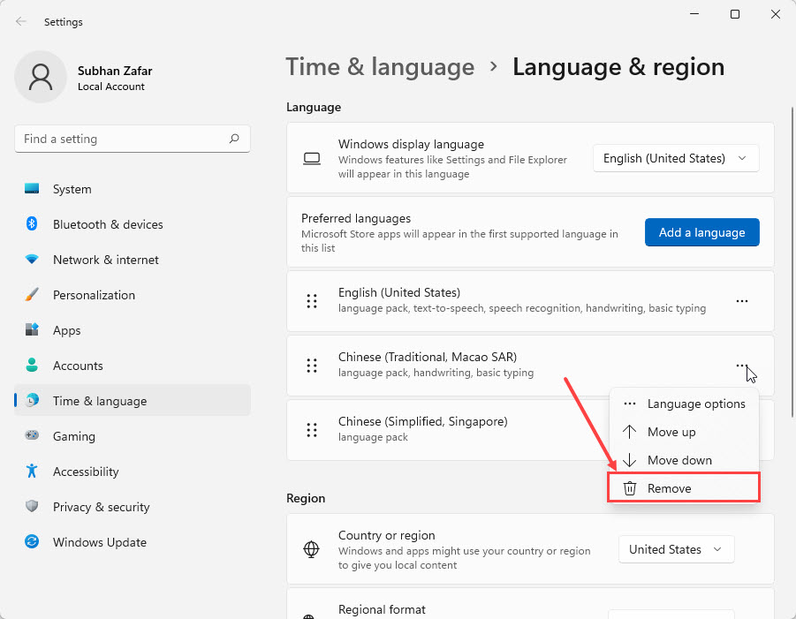Click the System monitor icon
The height and width of the screenshot is (619, 796).
32,189
